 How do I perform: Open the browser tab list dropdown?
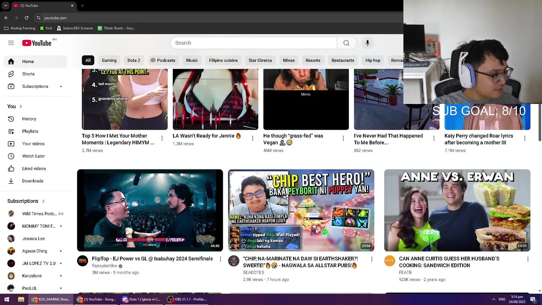pyautogui.click(x=5, y=6)
